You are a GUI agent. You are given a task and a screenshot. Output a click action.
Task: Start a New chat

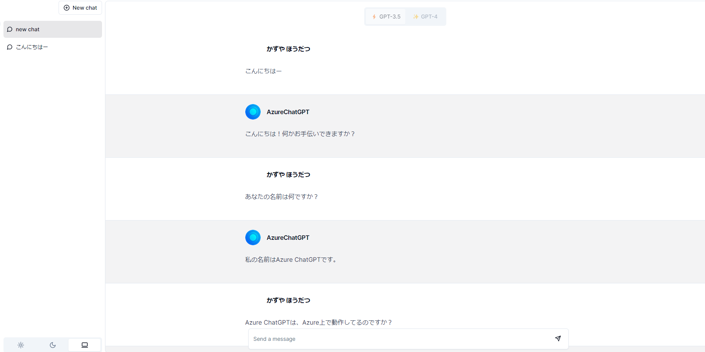coord(80,8)
